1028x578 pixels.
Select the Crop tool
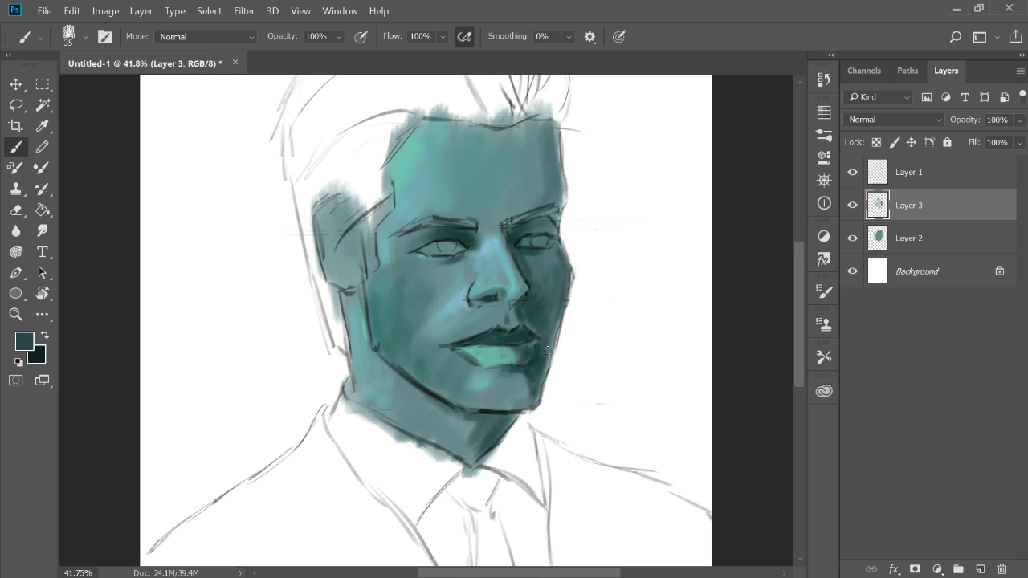tap(16, 126)
